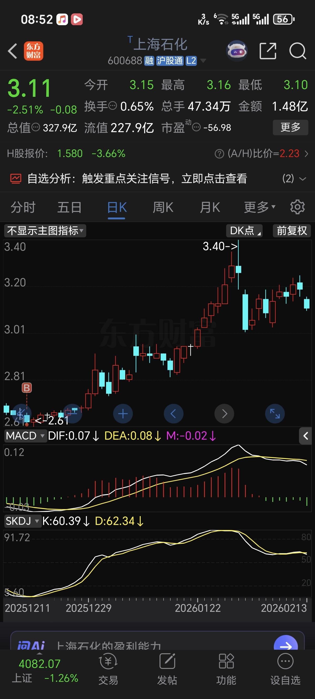The width and height of the screenshot is (315, 699).
Task: Open 不显示主图指标 indicator dropdown
Action: coord(45,231)
